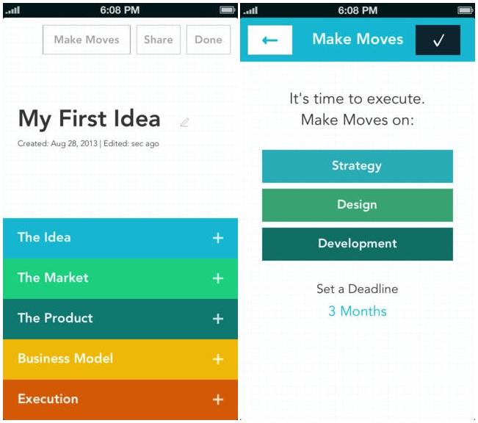Expand the Execution section
This screenshot has width=478, height=423.
point(120,399)
